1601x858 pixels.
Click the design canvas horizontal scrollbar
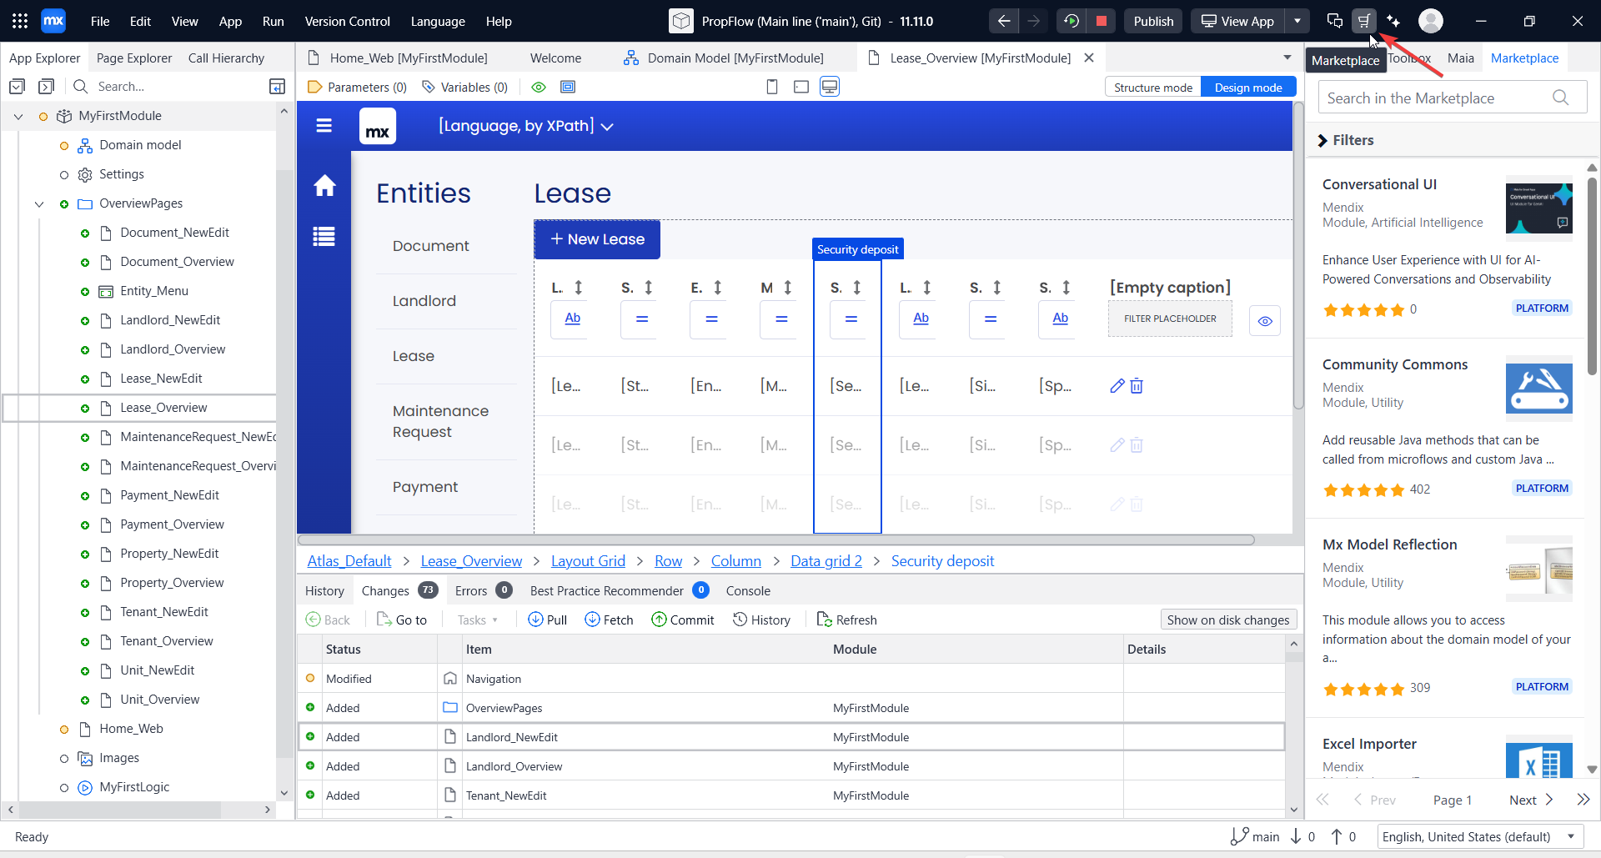pyautogui.click(x=776, y=539)
